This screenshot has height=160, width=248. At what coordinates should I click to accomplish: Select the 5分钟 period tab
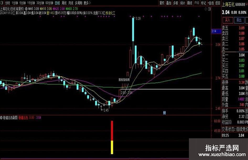pos(23,3)
